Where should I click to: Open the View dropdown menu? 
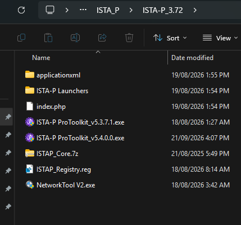tap(220, 38)
